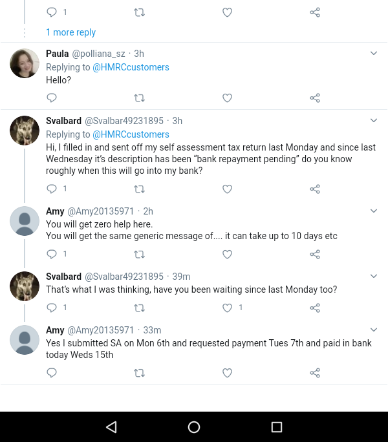Tap the Android back button

tap(111, 427)
